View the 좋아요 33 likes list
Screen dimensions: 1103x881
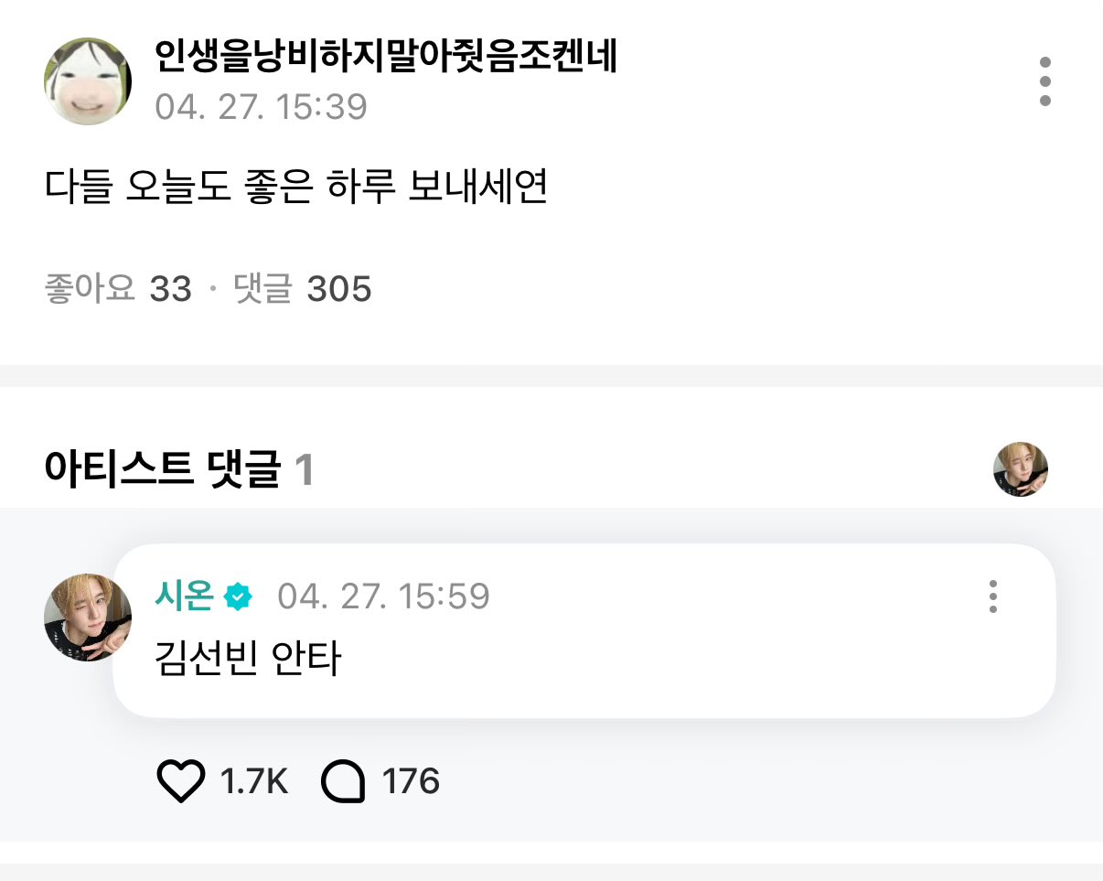pos(118,290)
